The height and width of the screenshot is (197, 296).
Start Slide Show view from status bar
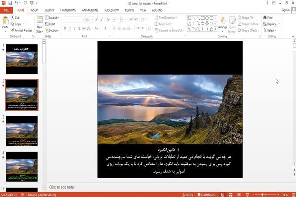247,195
